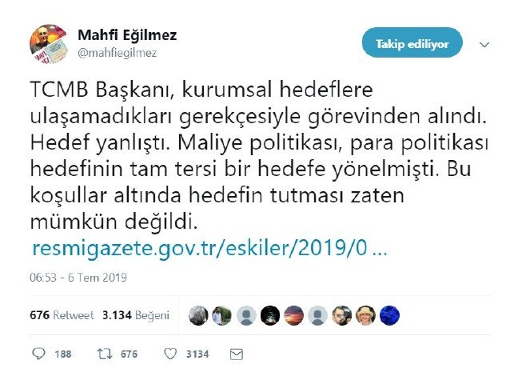Click the reply speech bubble icon
518x384 pixels.
click(39, 353)
